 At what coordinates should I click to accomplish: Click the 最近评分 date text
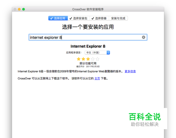click(x=88, y=66)
